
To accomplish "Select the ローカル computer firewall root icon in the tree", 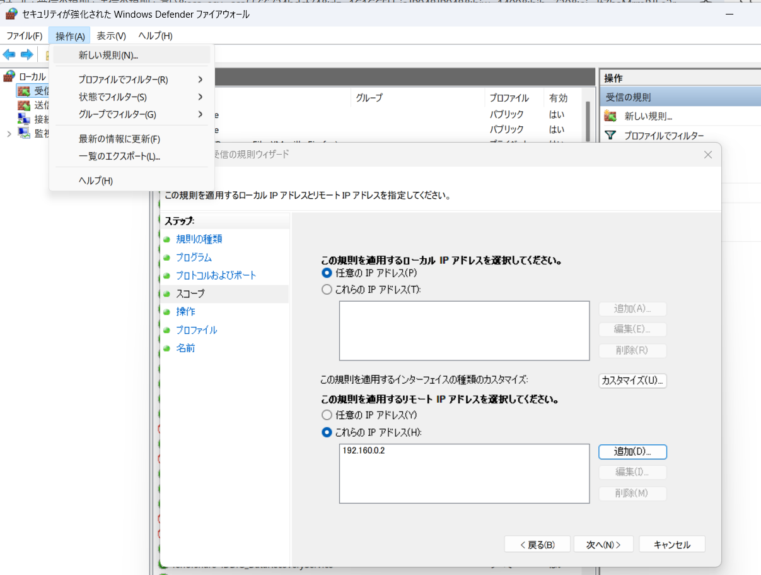I will (9, 76).
